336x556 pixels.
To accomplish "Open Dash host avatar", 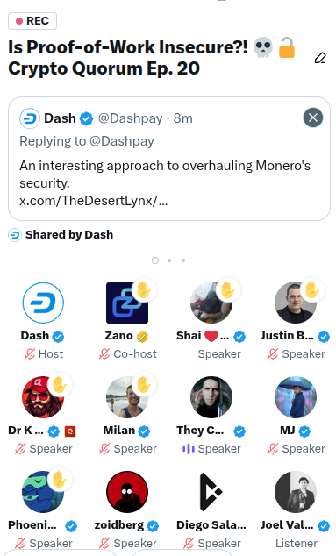I will pyautogui.click(x=43, y=303).
